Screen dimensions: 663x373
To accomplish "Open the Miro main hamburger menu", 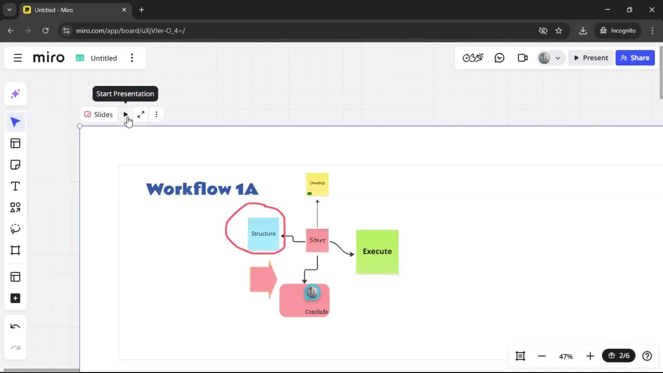I will coord(18,58).
